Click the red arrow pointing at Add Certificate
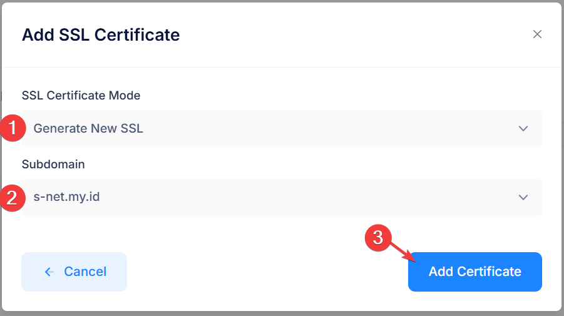Viewport: 564px width, 316px height. coord(404,252)
